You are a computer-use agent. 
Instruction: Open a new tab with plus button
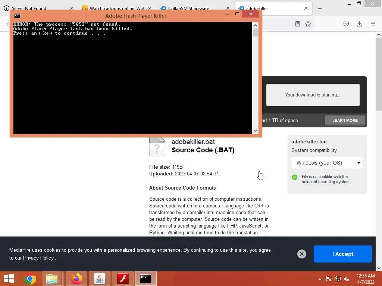tap(320, 9)
